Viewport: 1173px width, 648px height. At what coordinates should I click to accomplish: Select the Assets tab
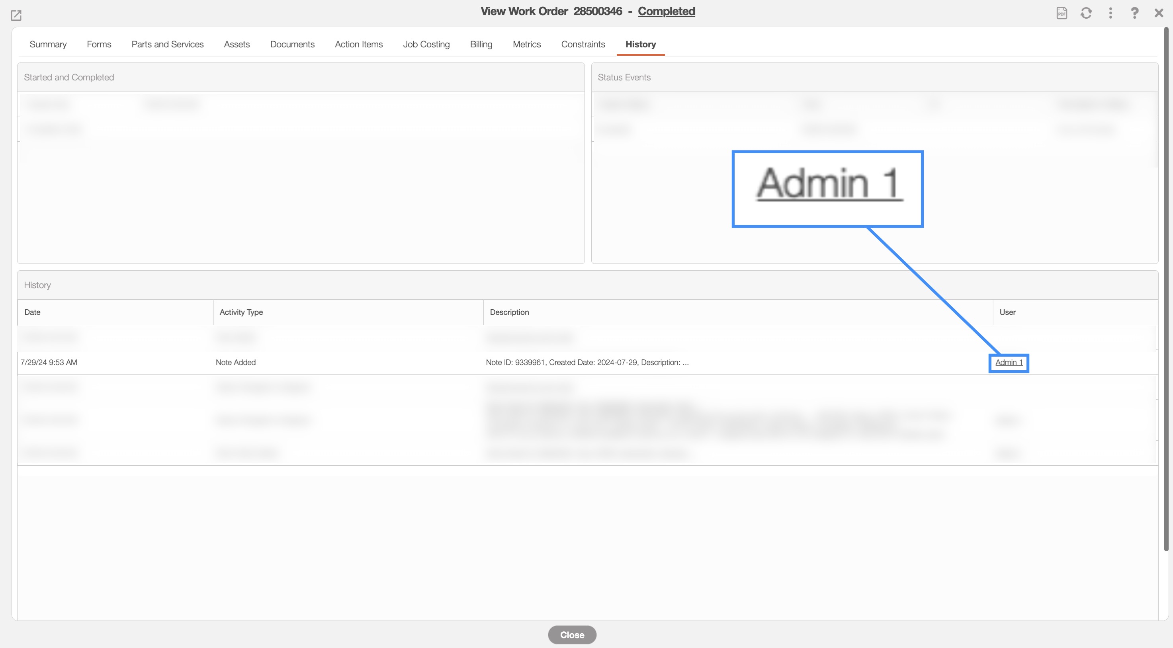(237, 44)
